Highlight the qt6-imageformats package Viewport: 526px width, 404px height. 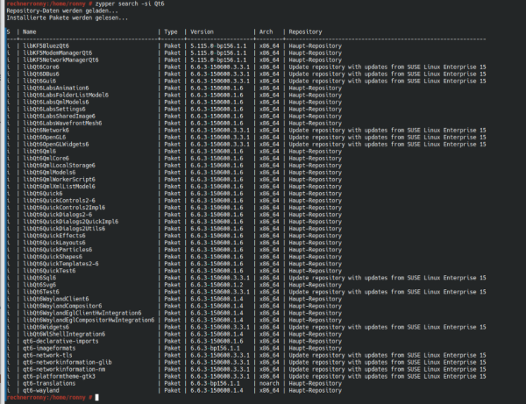point(49,348)
